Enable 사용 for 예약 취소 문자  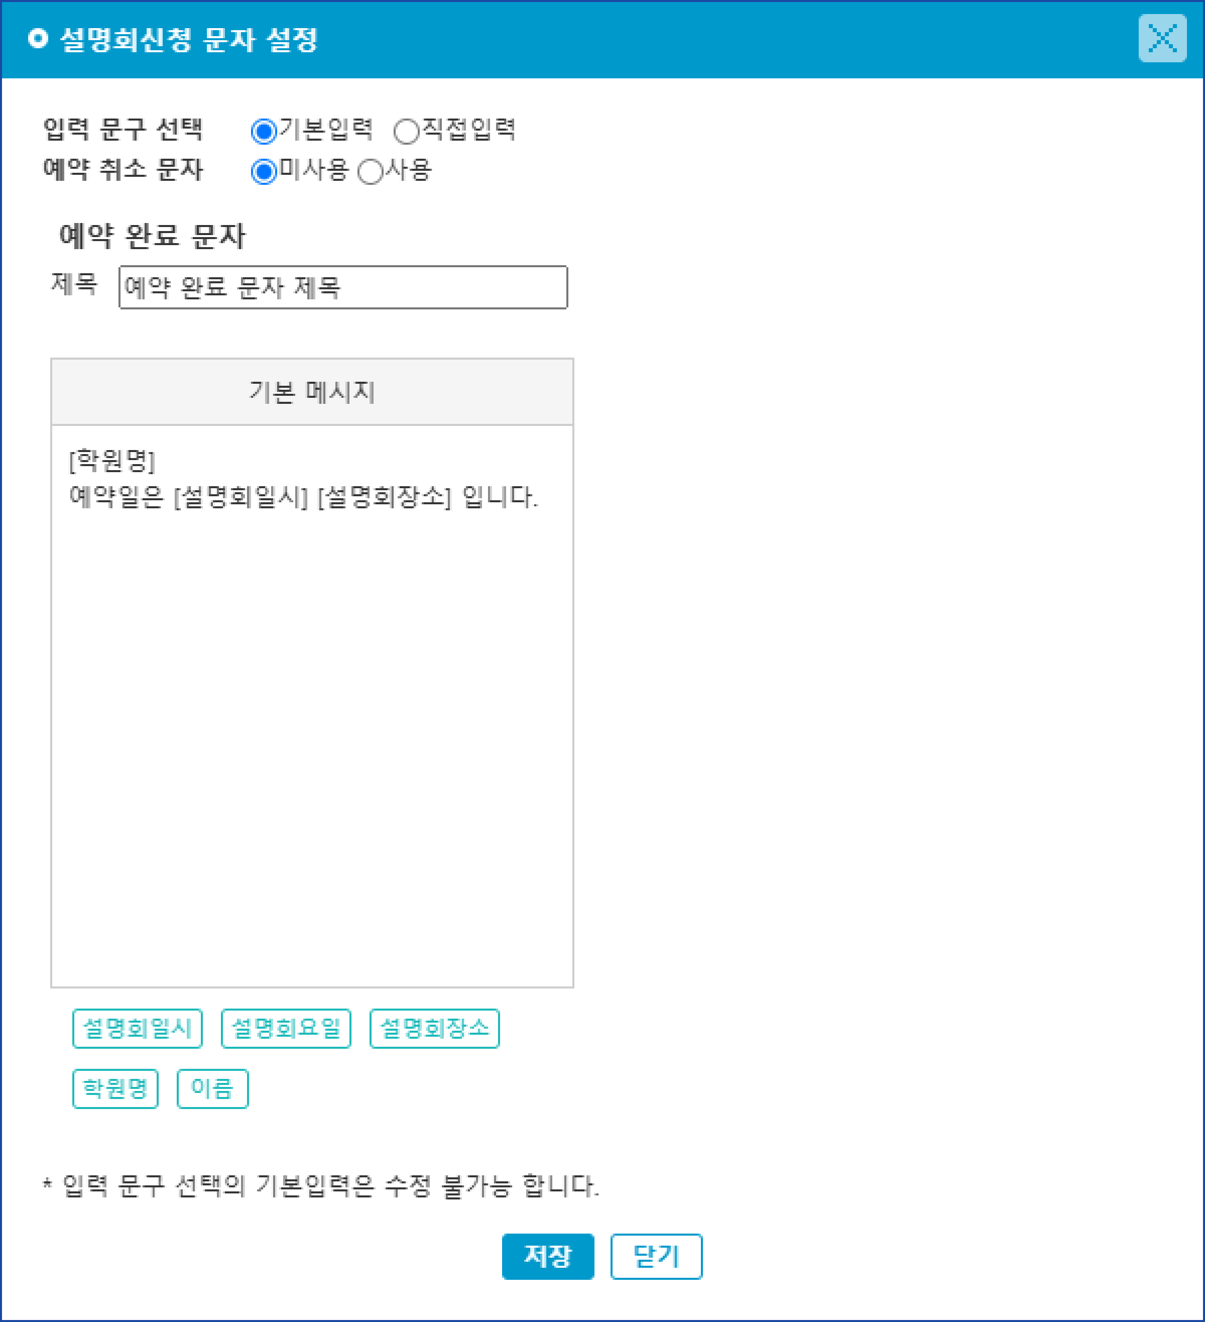(370, 172)
